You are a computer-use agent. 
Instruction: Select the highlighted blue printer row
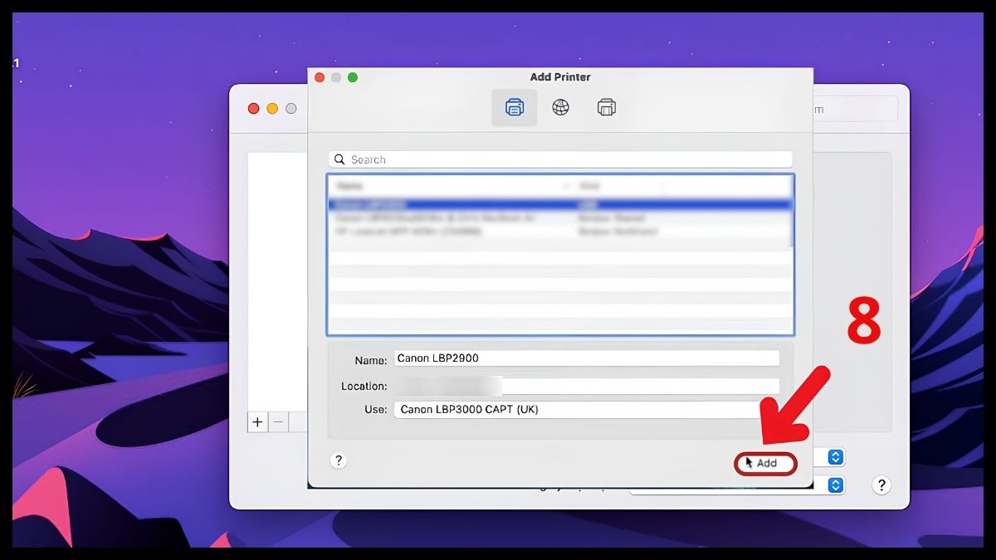(x=560, y=204)
